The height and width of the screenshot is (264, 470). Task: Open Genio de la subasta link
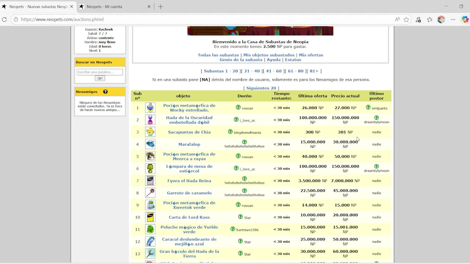coord(241,60)
